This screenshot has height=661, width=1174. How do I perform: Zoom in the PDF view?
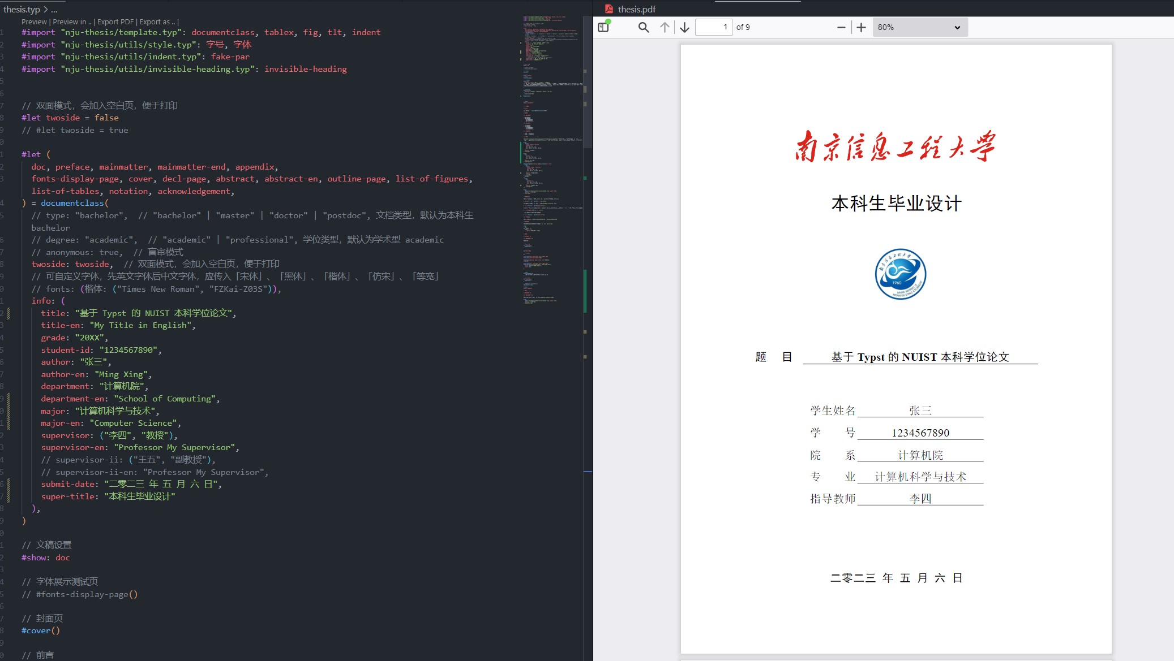click(x=861, y=27)
